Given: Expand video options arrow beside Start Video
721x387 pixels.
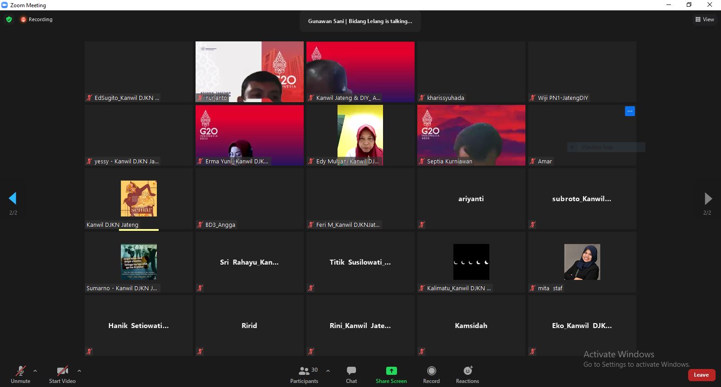Looking at the screenshot, I should [x=79, y=371].
